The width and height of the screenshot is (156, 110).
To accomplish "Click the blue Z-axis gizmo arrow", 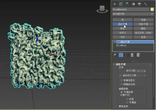I will [37, 39].
